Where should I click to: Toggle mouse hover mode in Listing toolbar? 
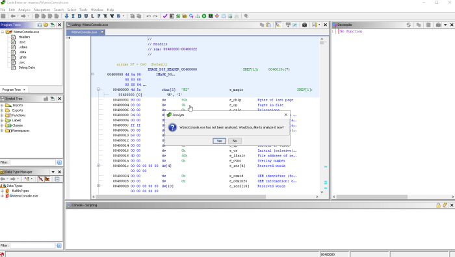(x=278, y=25)
